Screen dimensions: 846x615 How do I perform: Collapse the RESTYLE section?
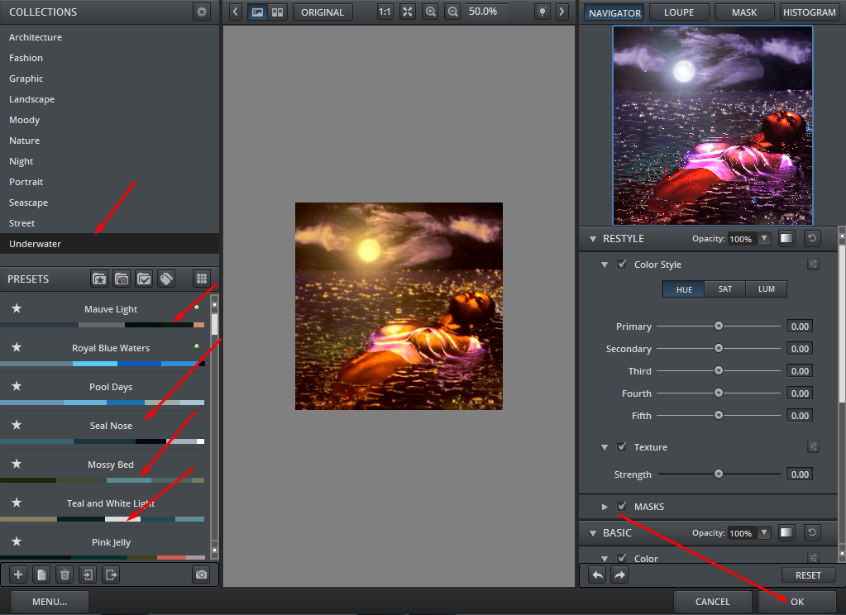coord(593,238)
